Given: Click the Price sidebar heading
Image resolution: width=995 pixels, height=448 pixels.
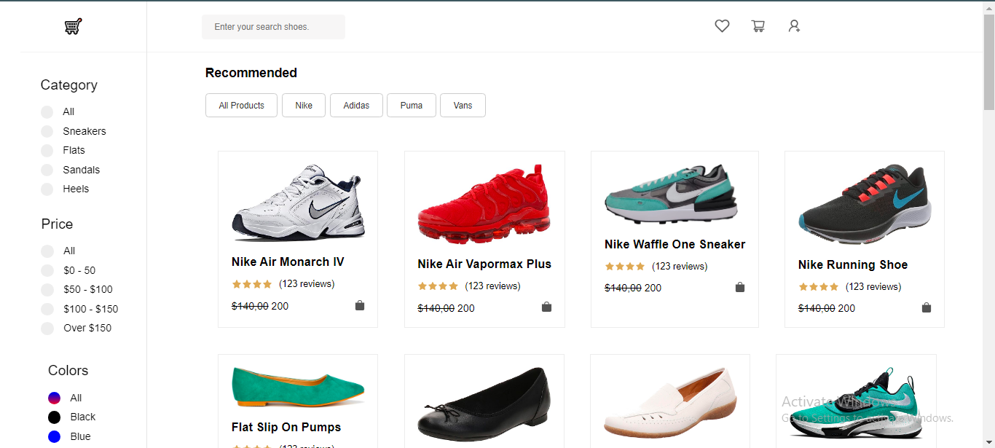Looking at the screenshot, I should point(57,224).
